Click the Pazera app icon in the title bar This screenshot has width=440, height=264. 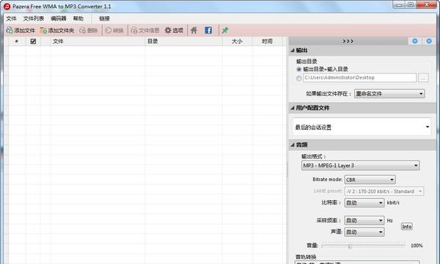7,6
